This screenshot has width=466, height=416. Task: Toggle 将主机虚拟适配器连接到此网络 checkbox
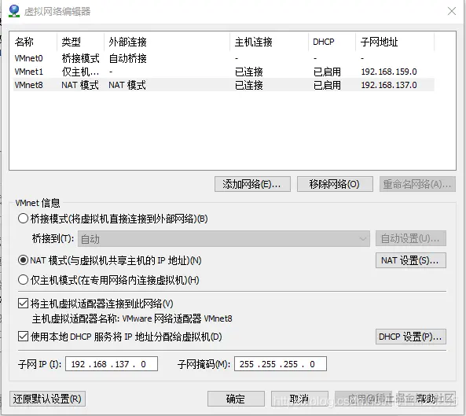point(23,304)
